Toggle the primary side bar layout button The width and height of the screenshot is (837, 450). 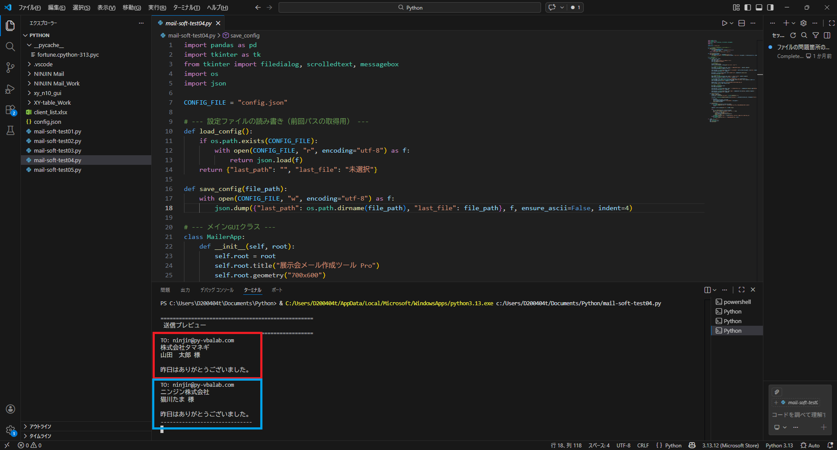coord(748,7)
